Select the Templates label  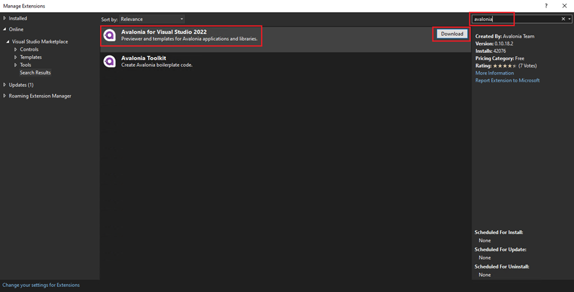pos(31,57)
